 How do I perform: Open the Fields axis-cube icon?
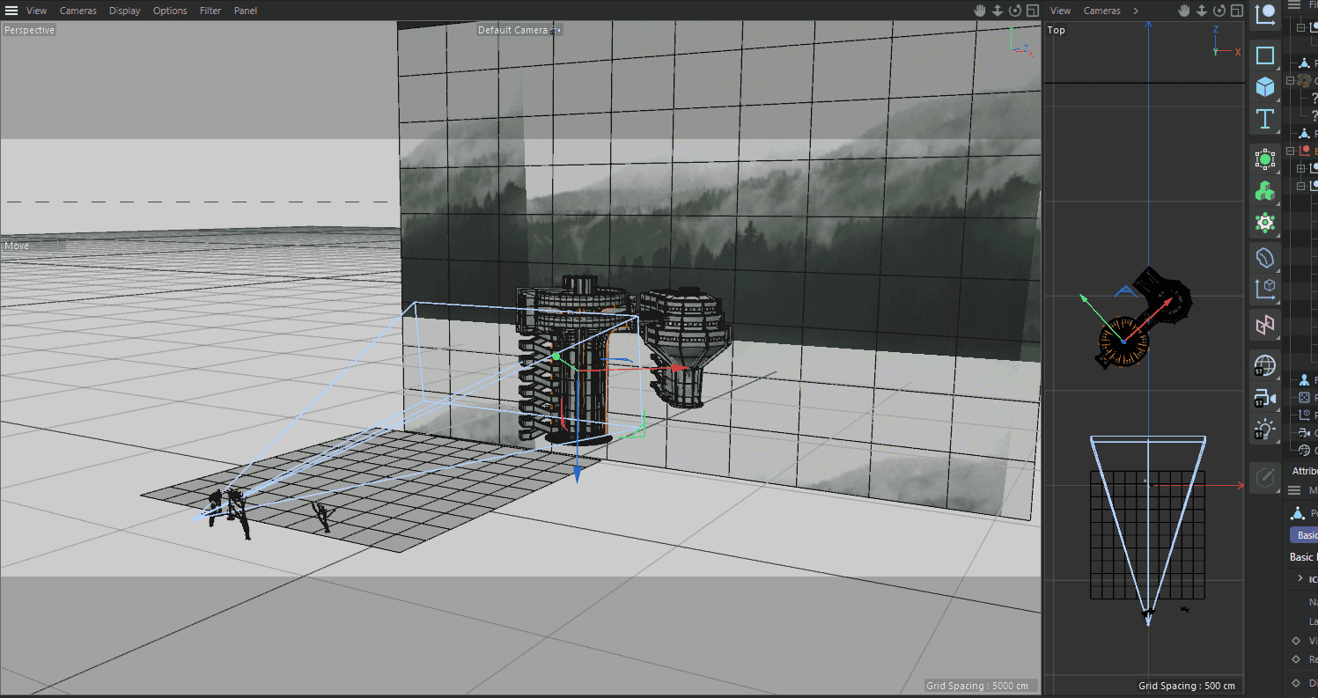[x=1265, y=288]
